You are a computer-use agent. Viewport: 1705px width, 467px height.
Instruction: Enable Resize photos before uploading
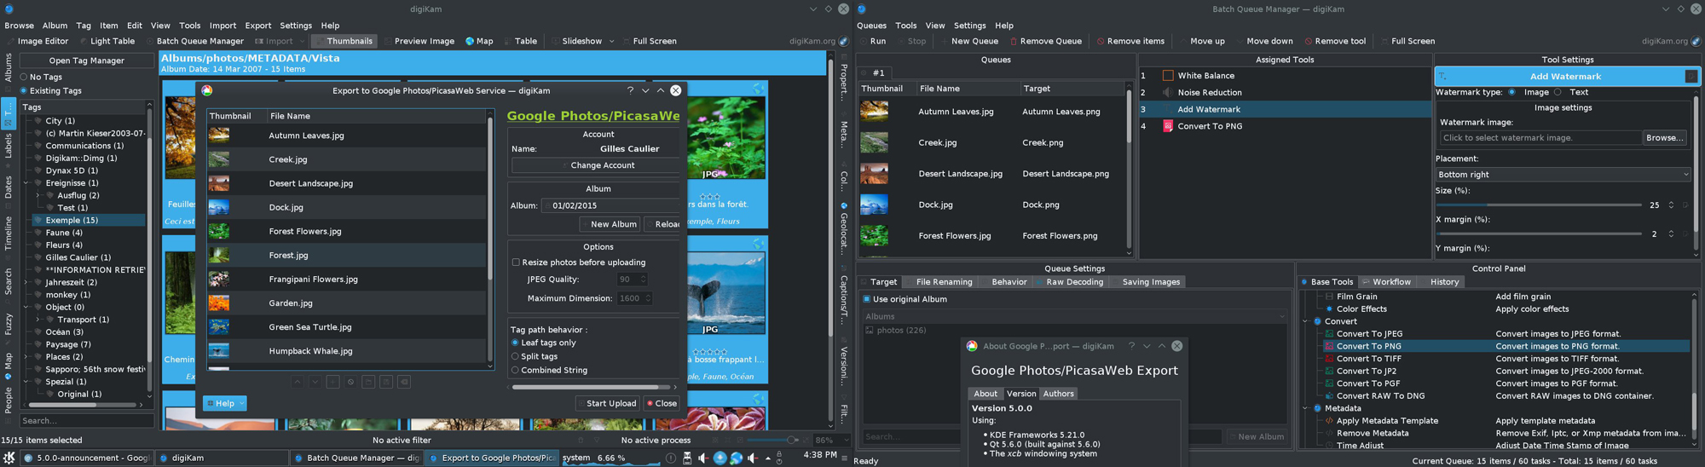(x=516, y=262)
